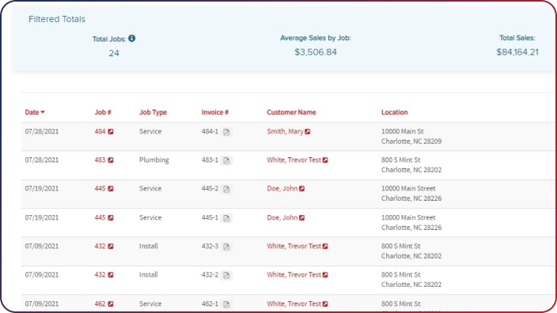Sort by Job # column header
Viewport: 557px width, 313px height.
[103, 112]
